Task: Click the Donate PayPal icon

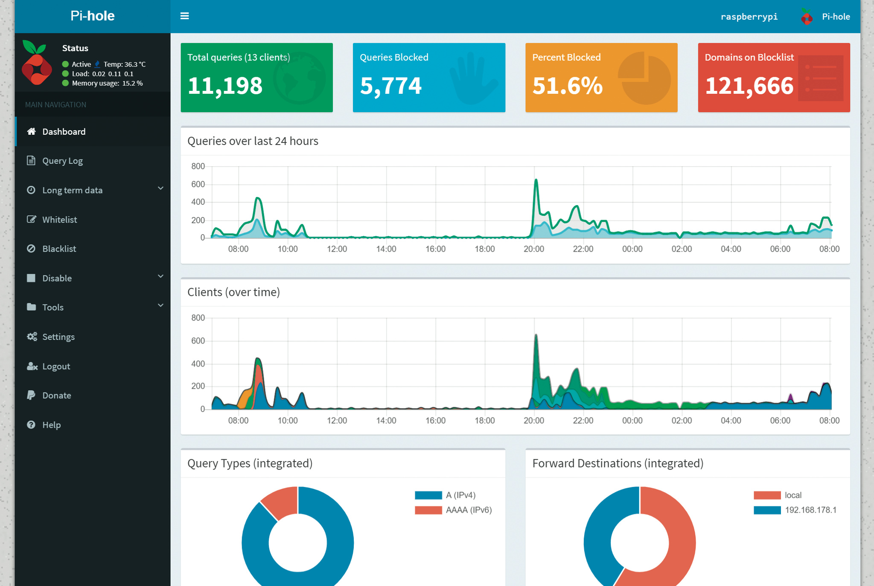Action: (31, 395)
